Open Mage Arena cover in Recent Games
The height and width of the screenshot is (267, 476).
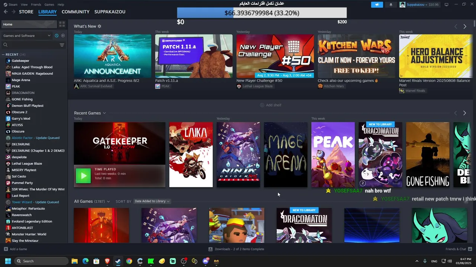click(x=286, y=155)
